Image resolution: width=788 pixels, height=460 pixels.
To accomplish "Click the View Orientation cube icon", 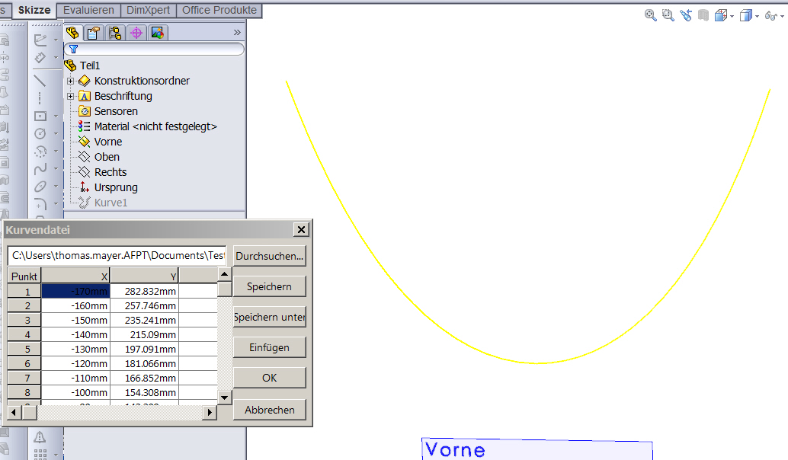I will 721,15.
